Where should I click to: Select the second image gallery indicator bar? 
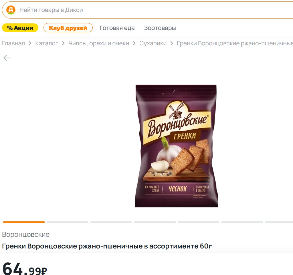click(68, 222)
